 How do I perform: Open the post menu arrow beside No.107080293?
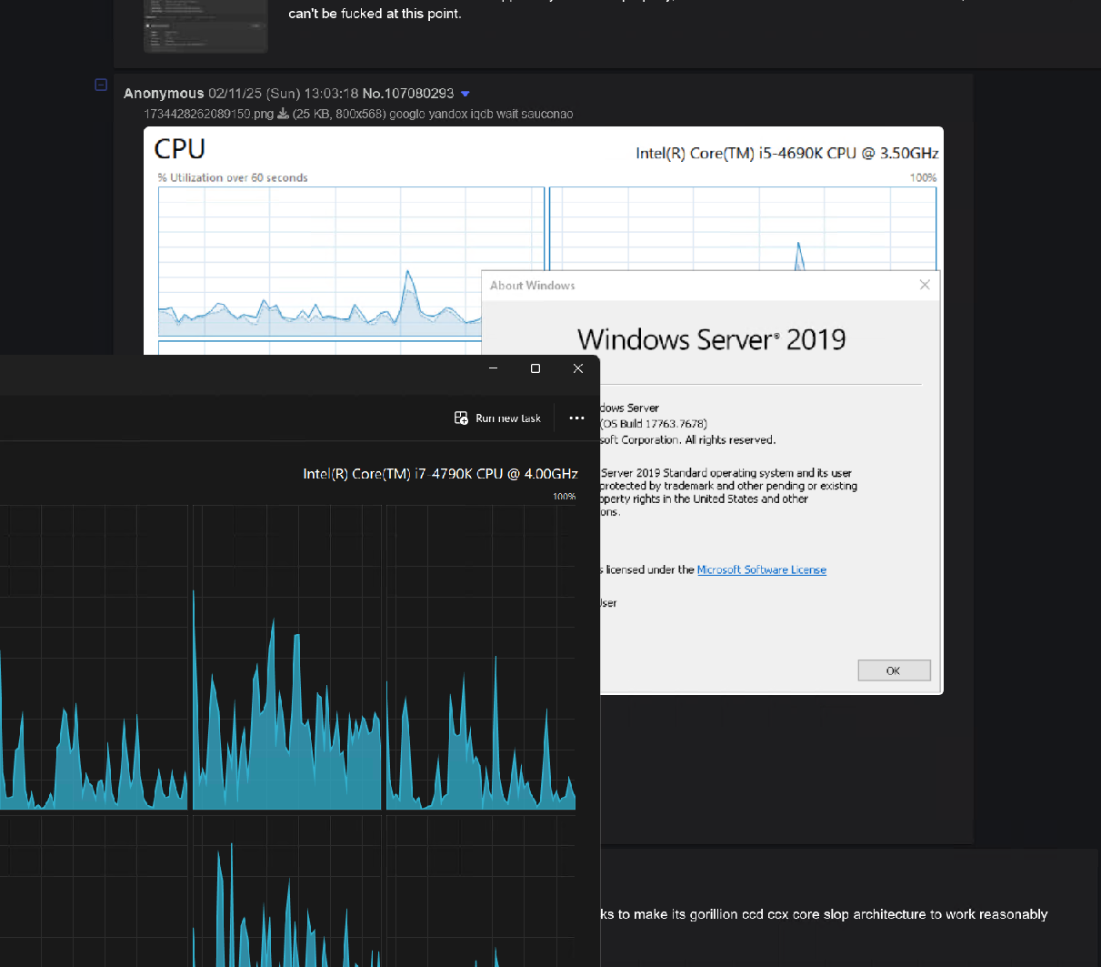click(465, 94)
